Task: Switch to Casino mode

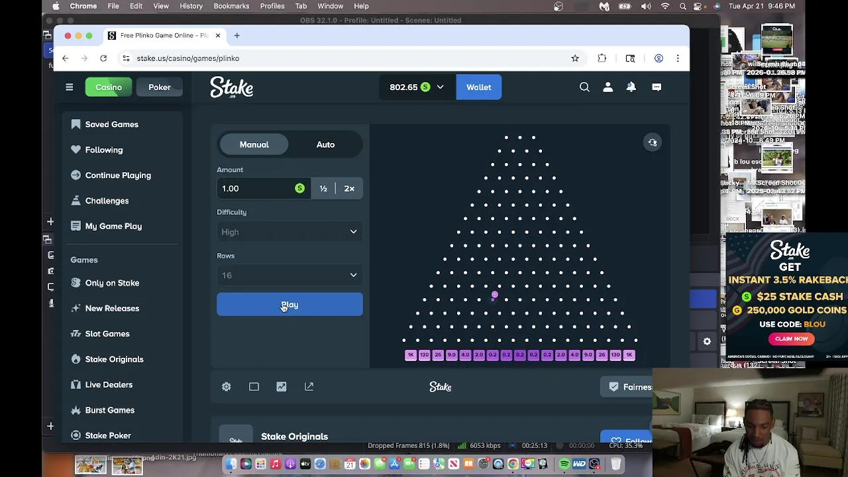Action: [109, 87]
